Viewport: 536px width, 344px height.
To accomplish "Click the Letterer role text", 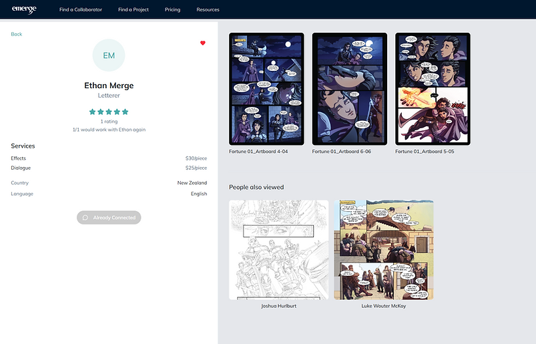I will 109,96.
